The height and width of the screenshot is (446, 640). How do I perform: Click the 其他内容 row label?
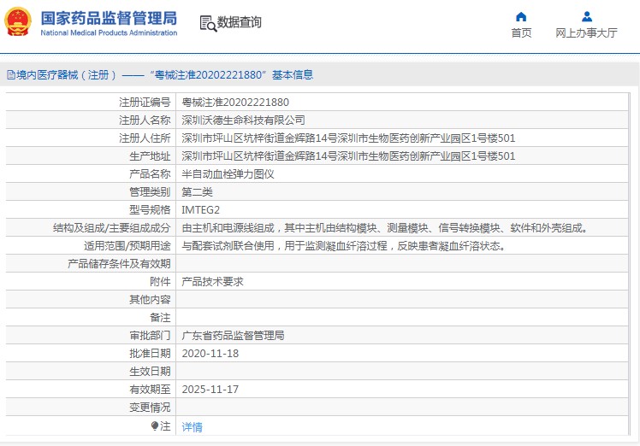(150, 300)
